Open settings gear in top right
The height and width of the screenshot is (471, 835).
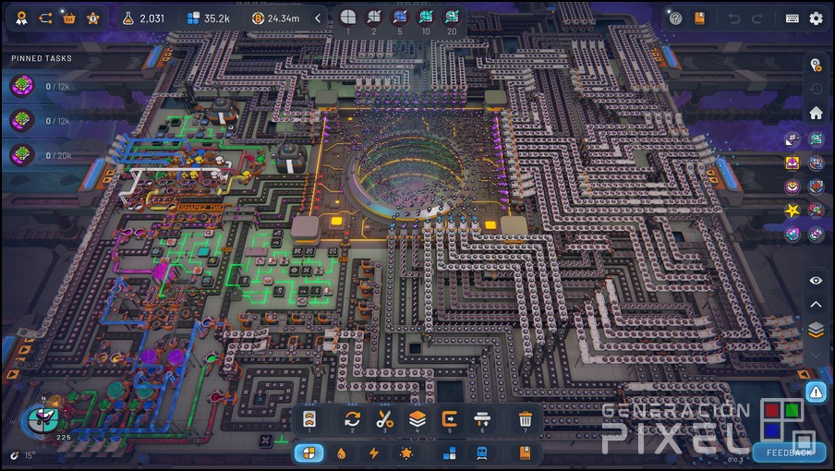[816, 18]
